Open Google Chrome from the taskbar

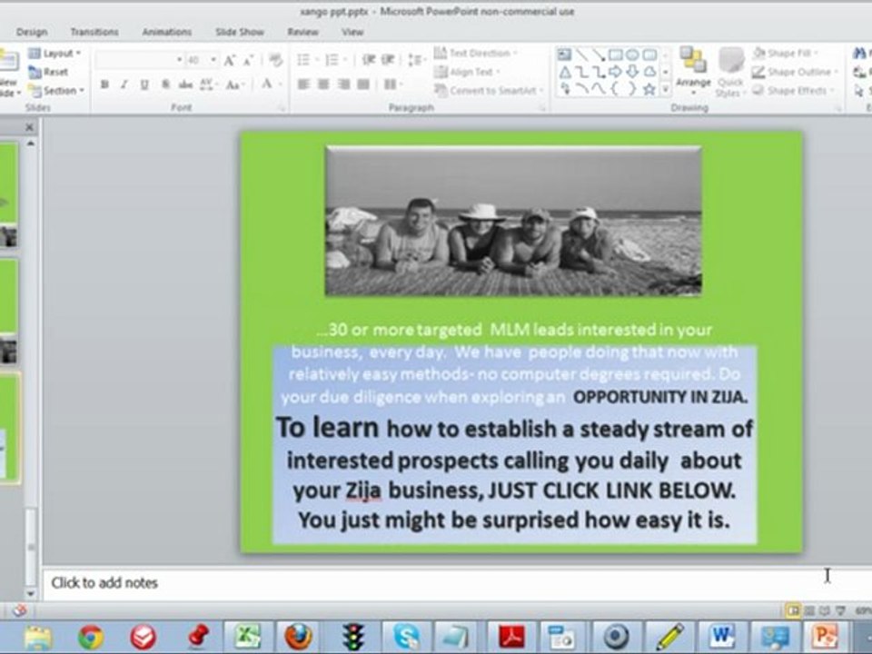coord(91,637)
